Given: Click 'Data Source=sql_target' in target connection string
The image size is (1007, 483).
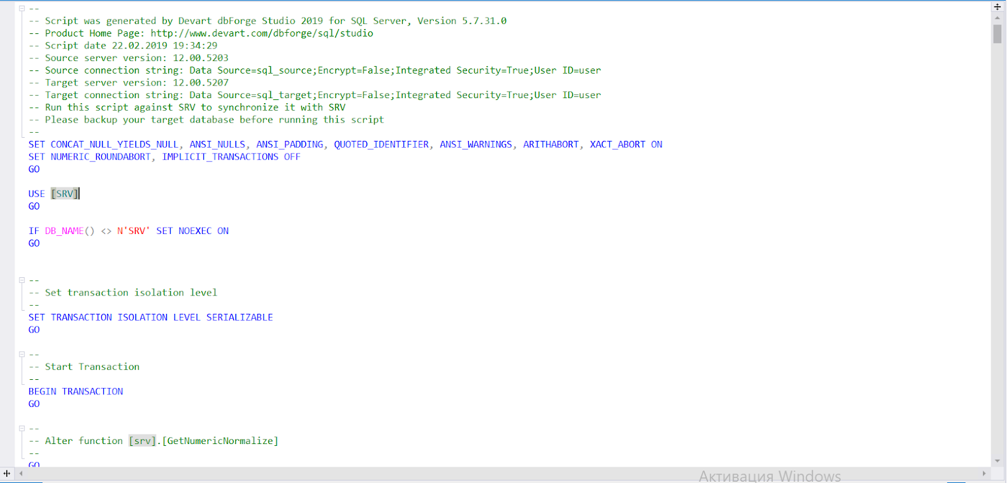Looking at the screenshot, I should coord(252,95).
